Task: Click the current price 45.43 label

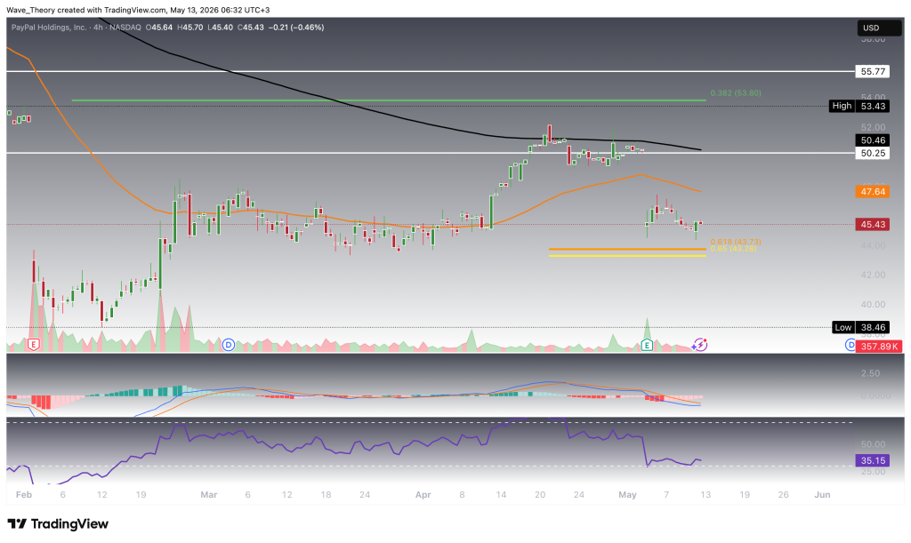Action: coord(873,225)
